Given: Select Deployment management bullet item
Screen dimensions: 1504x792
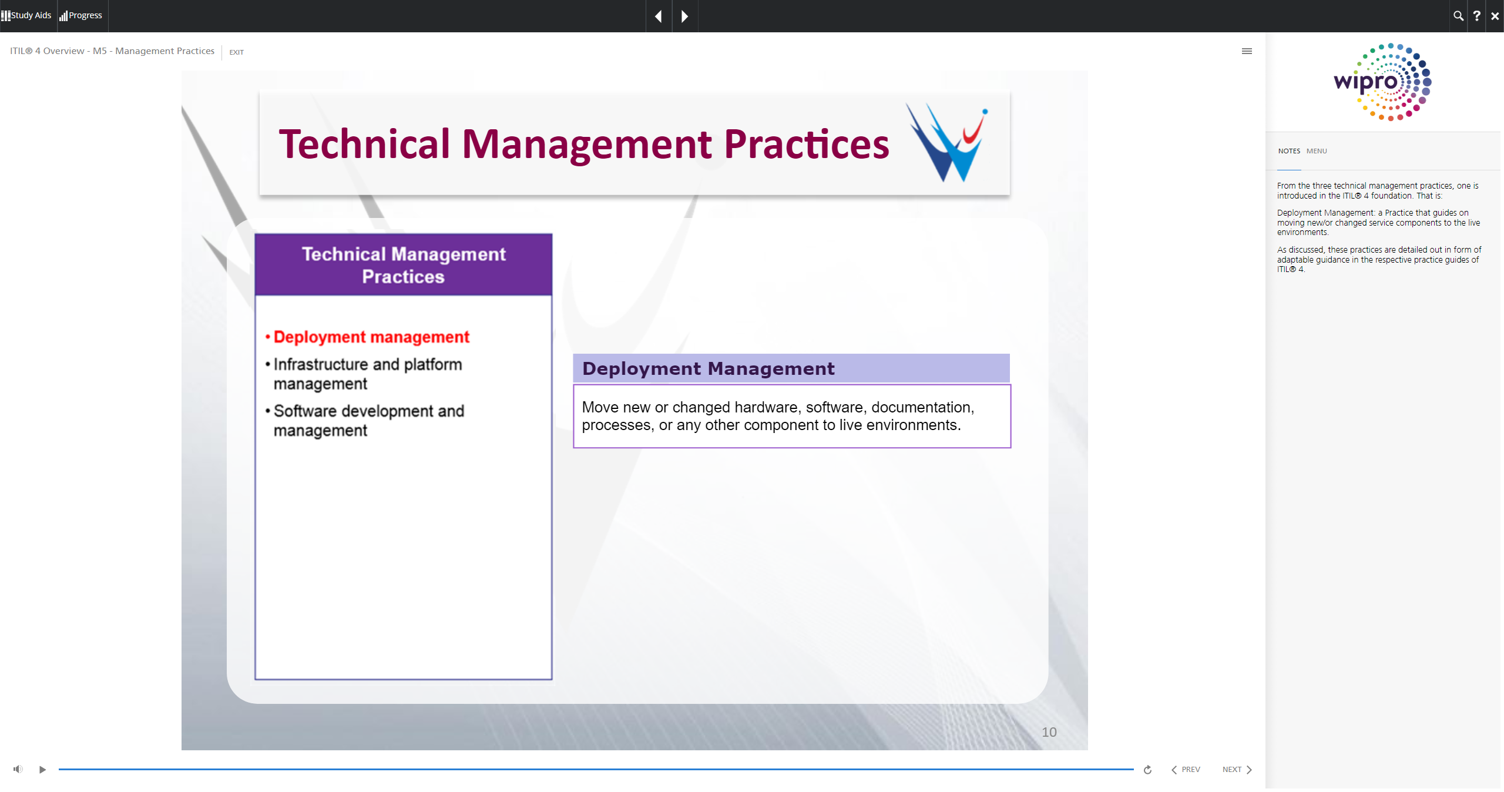Looking at the screenshot, I should 371,337.
